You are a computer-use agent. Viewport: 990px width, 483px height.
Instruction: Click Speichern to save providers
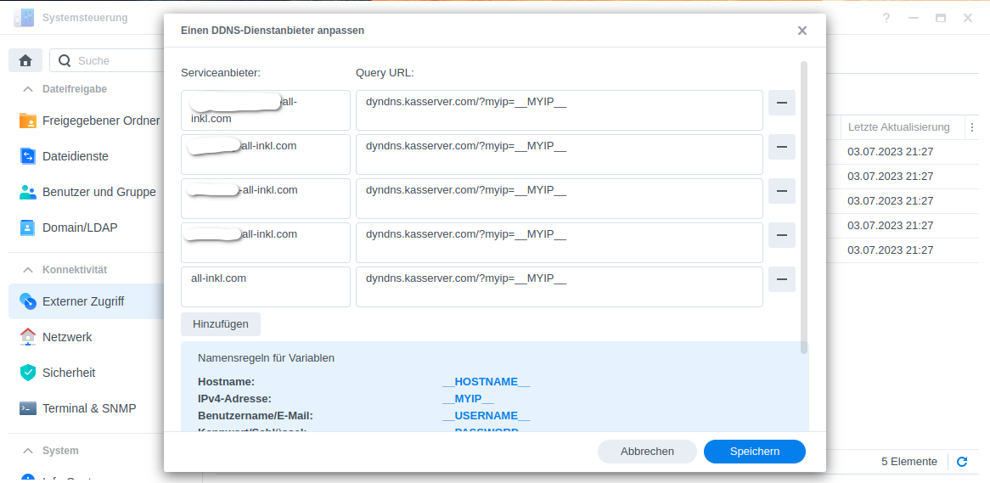(755, 452)
